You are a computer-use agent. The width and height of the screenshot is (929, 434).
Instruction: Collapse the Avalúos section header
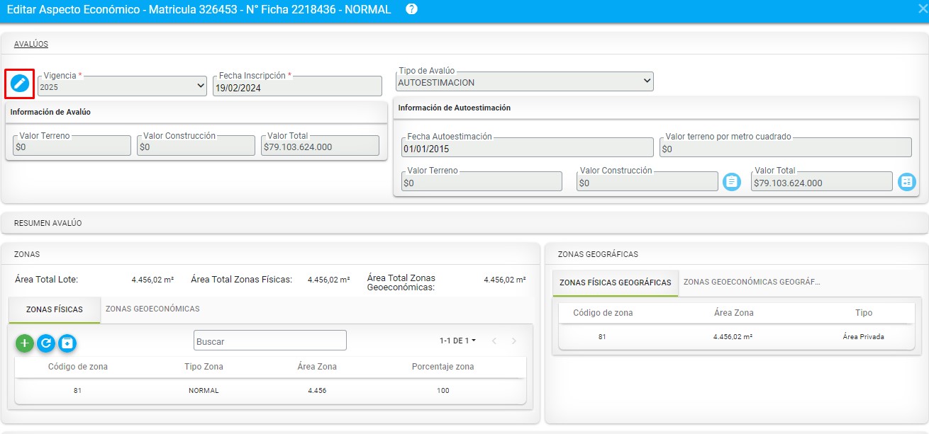click(31, 44)
